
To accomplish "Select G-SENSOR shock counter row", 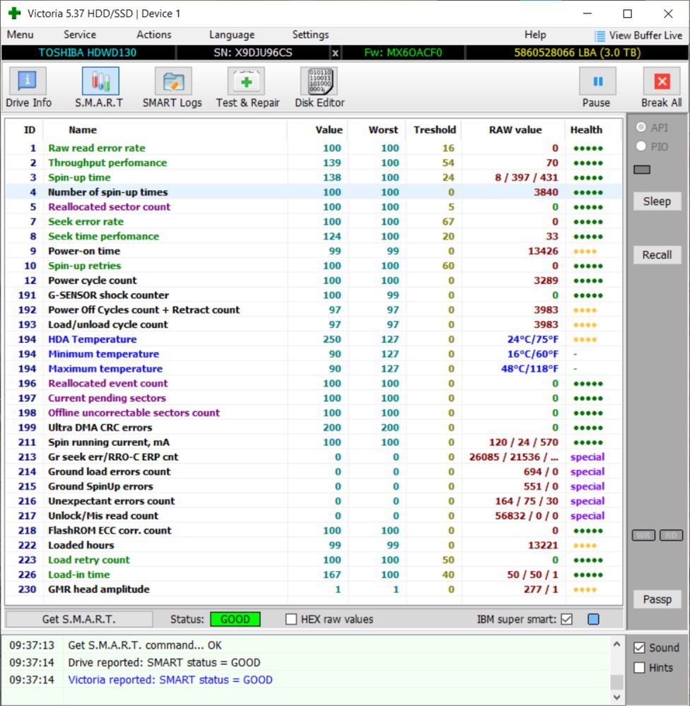I will (313, 295).
